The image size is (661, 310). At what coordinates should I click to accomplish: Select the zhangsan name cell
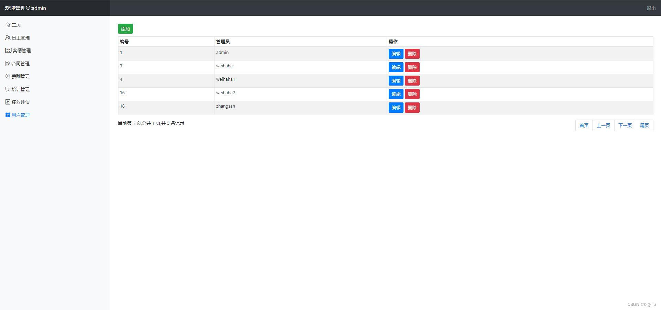pos(301,108)
